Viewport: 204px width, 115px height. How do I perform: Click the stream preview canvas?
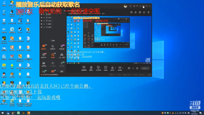coord(109,40)
